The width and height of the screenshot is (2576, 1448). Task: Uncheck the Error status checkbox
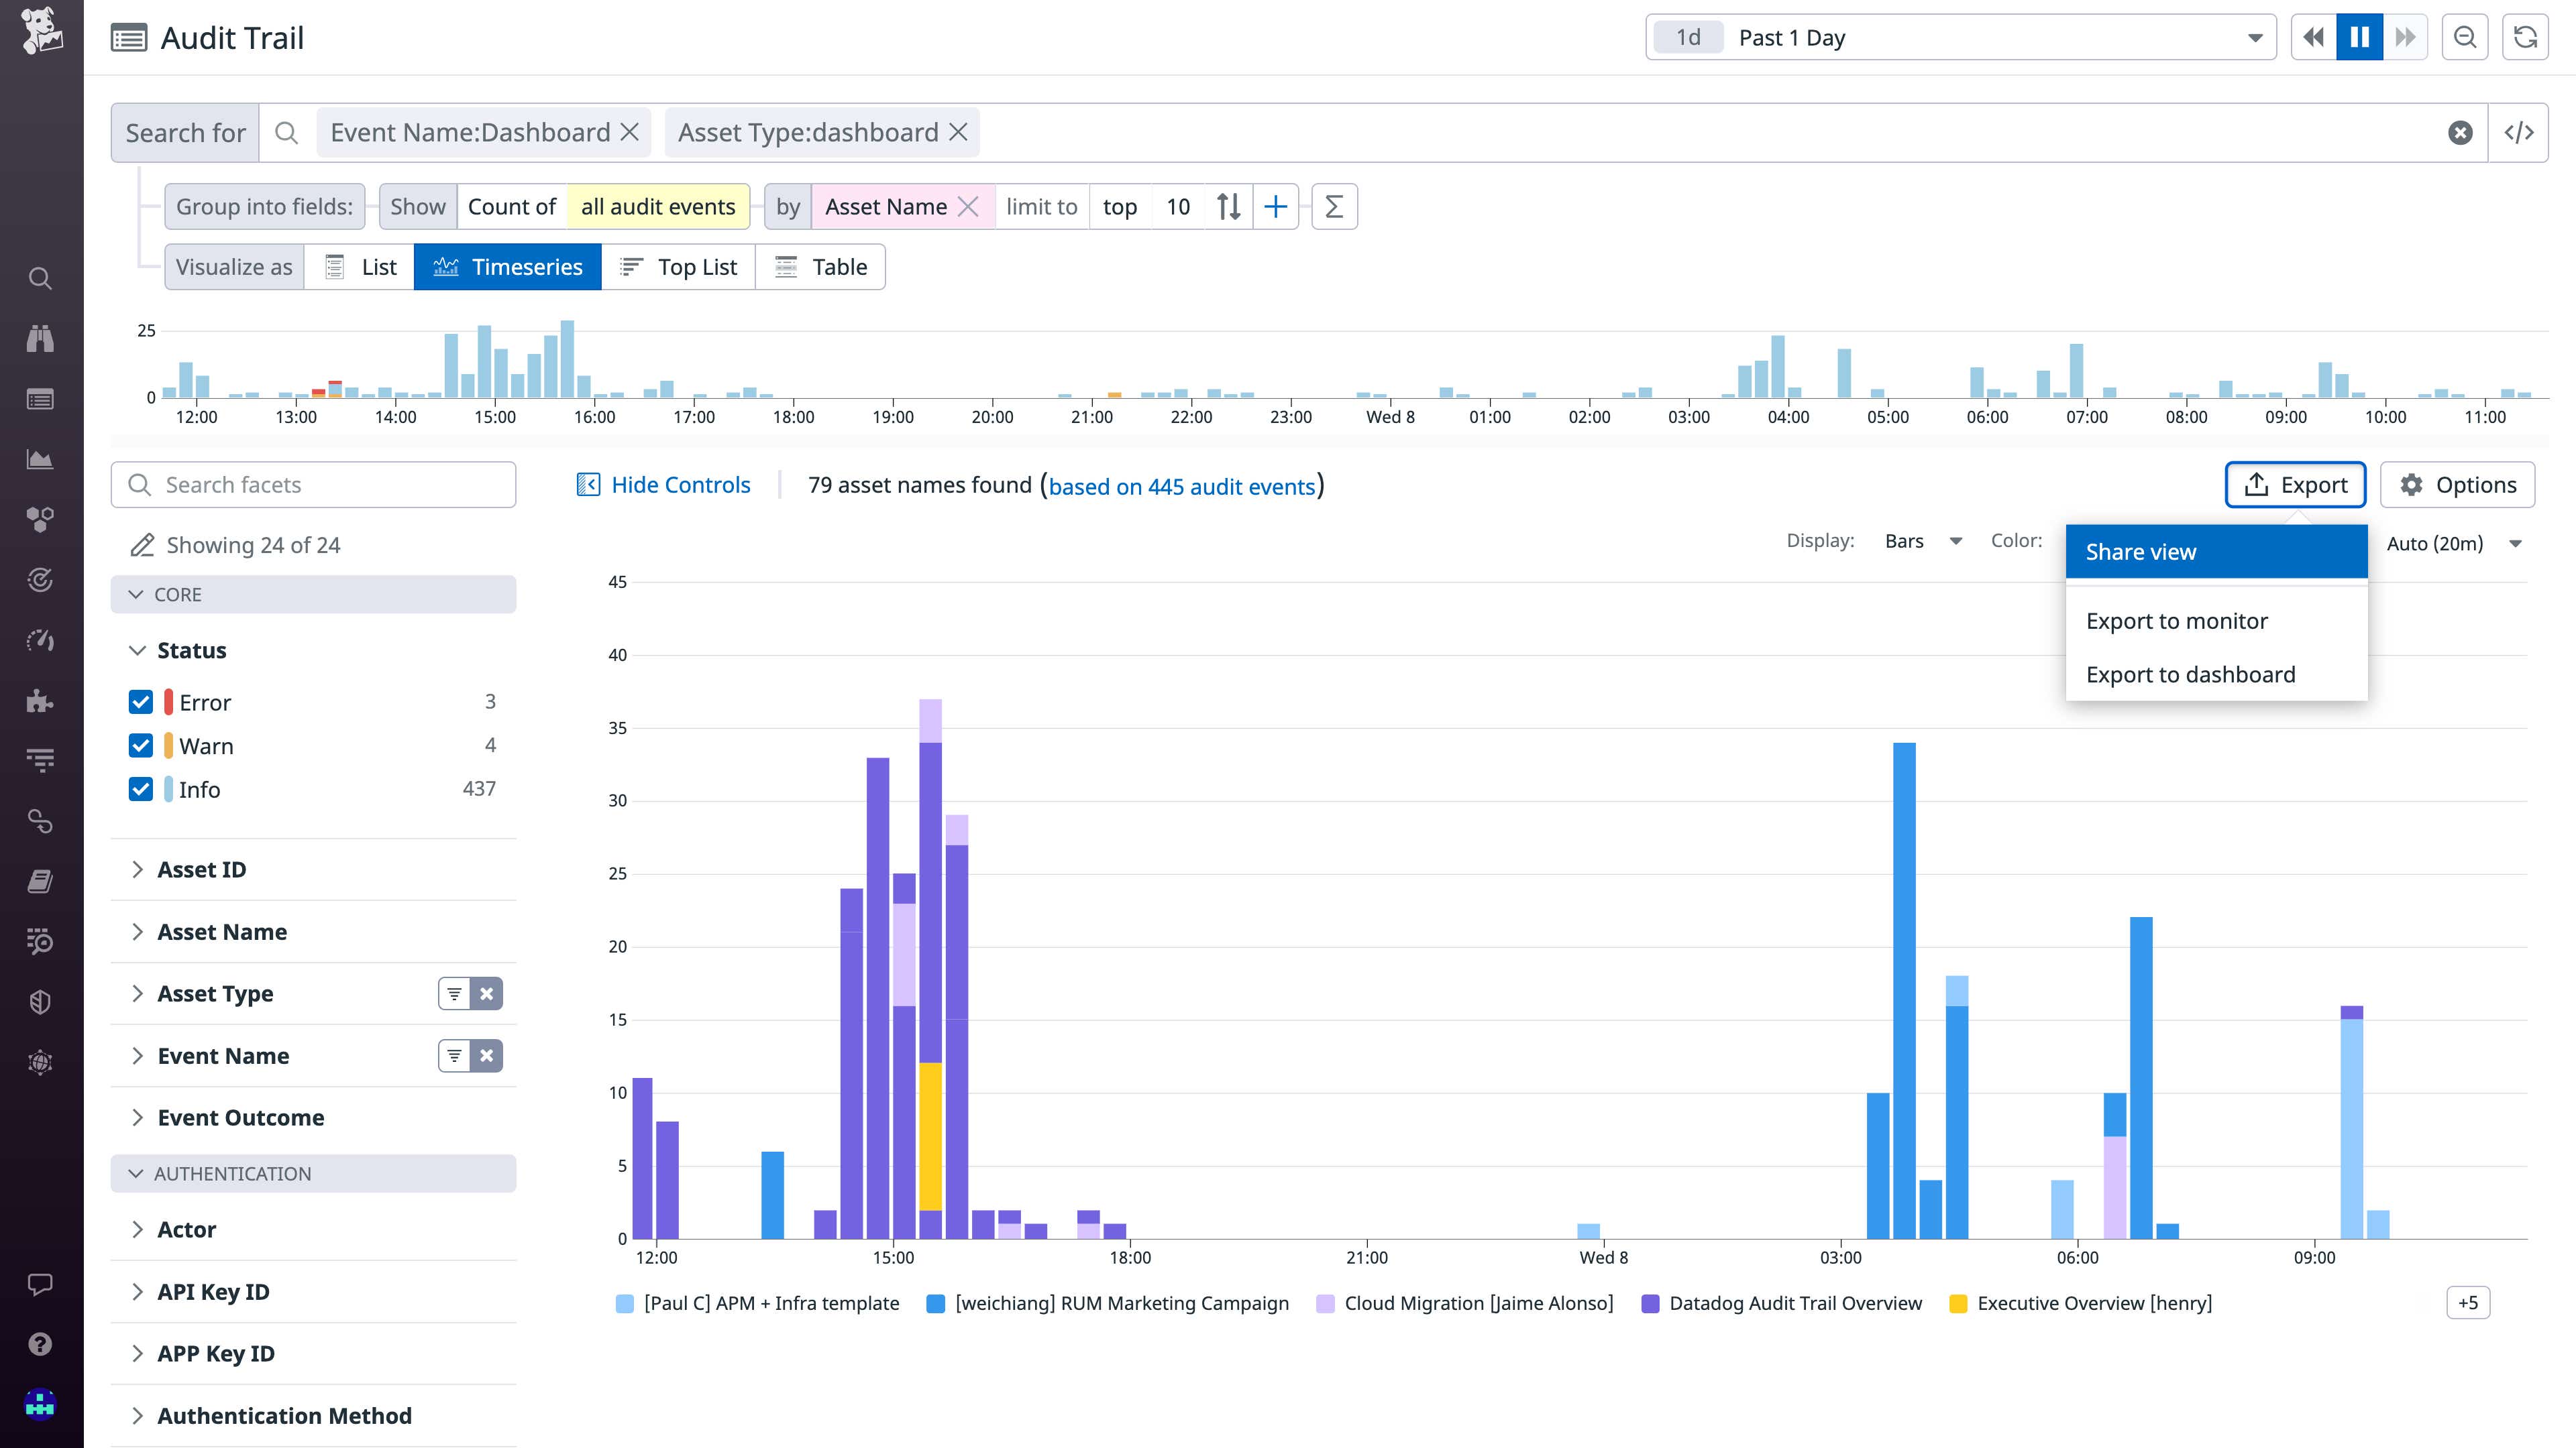click(141, 703)
